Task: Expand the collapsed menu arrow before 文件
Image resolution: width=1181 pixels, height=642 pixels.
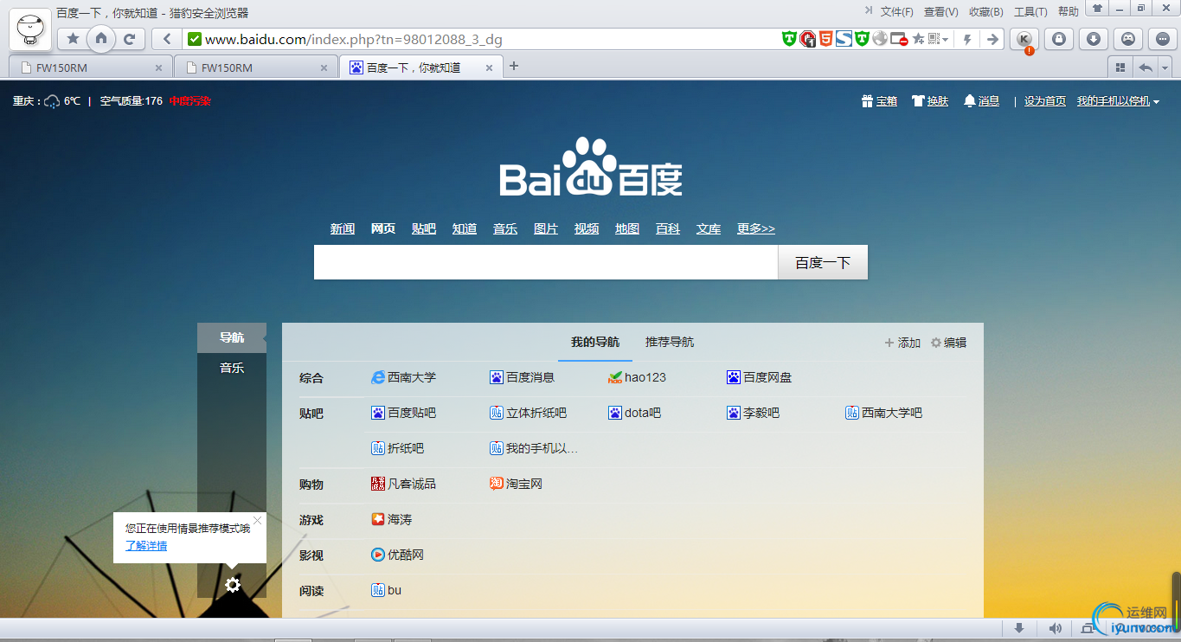Action: point(869,10)
